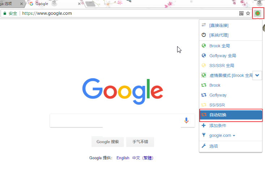265x170 pixels.
Task: Click the funnel filter icon beside google.com
Action: click(x=204, y=135)
